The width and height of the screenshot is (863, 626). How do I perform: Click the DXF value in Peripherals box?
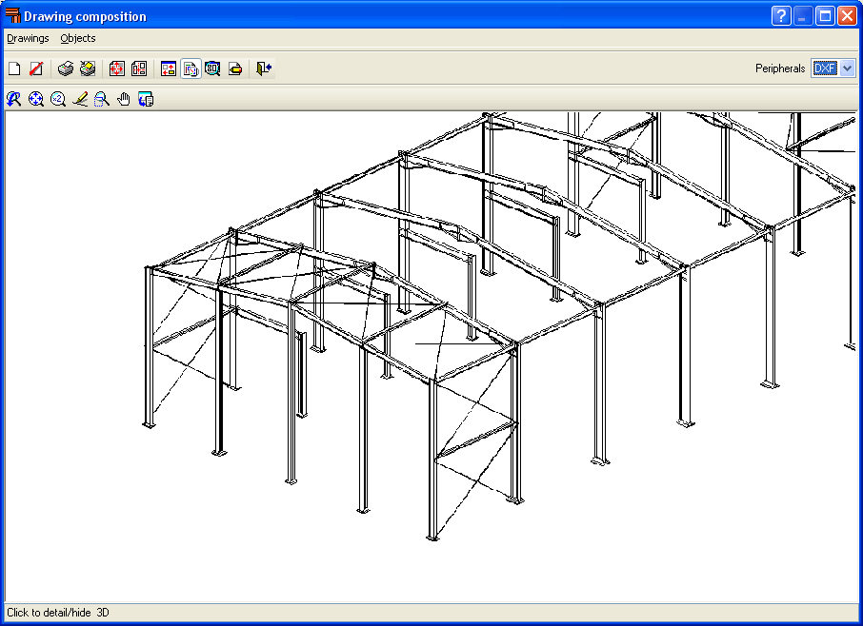click(x=825, y=68)
